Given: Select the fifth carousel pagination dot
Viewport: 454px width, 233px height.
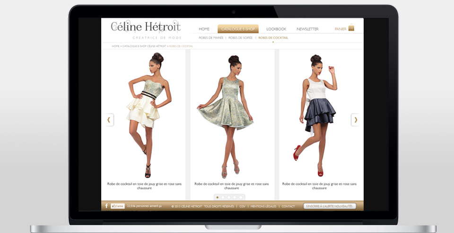Looking at the screenshot, I should 240,197.
